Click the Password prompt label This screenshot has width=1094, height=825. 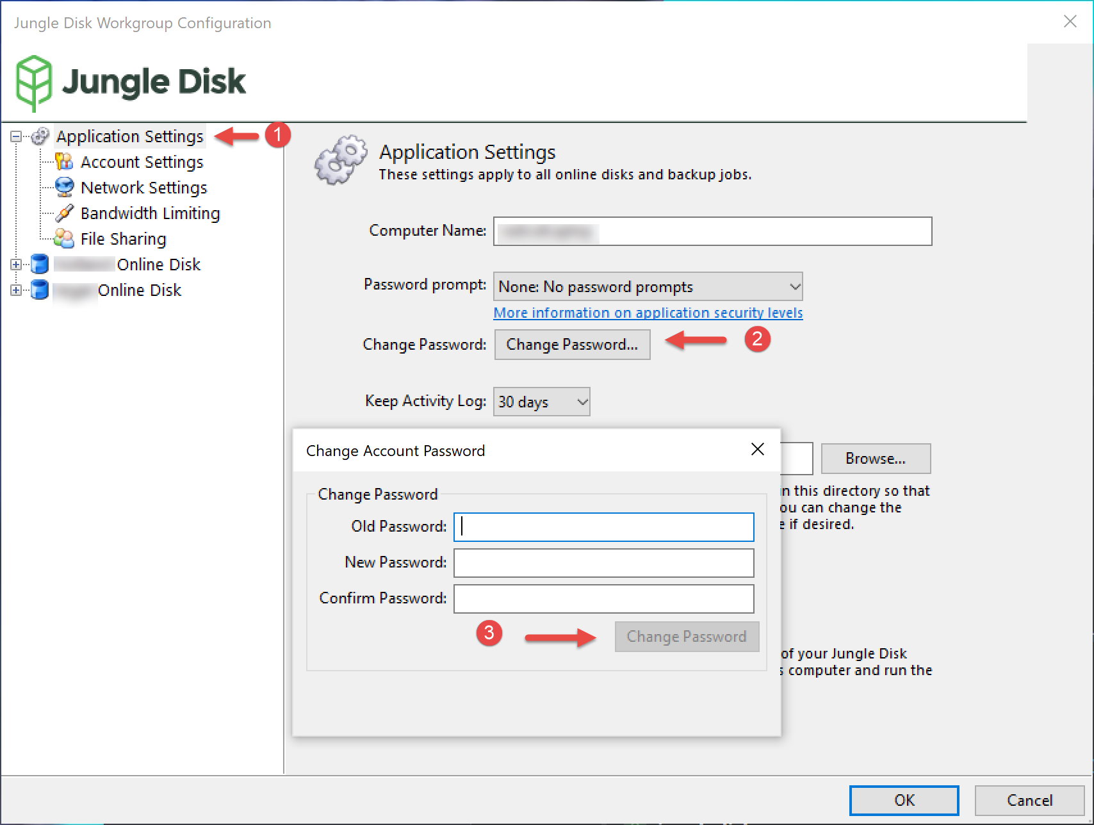(x=425, y=284)
